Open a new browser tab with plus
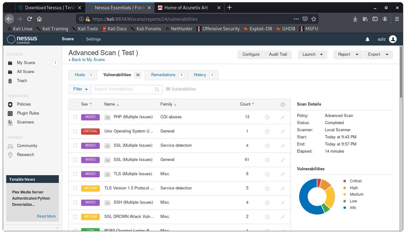This screenshot has width=406, height=234. (x=229, y=7)
